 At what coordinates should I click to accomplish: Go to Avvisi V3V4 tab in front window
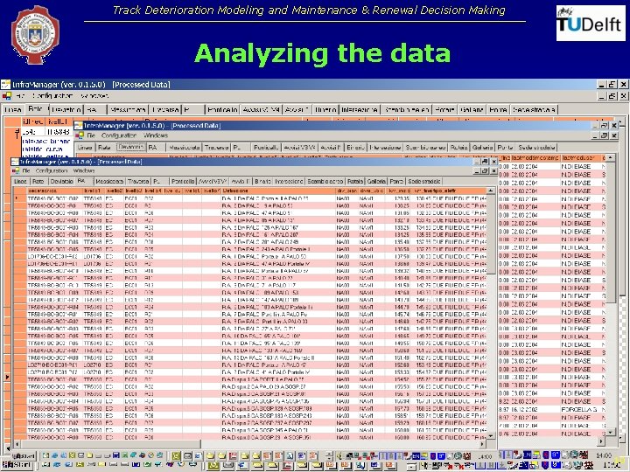(x=213, y=182)
